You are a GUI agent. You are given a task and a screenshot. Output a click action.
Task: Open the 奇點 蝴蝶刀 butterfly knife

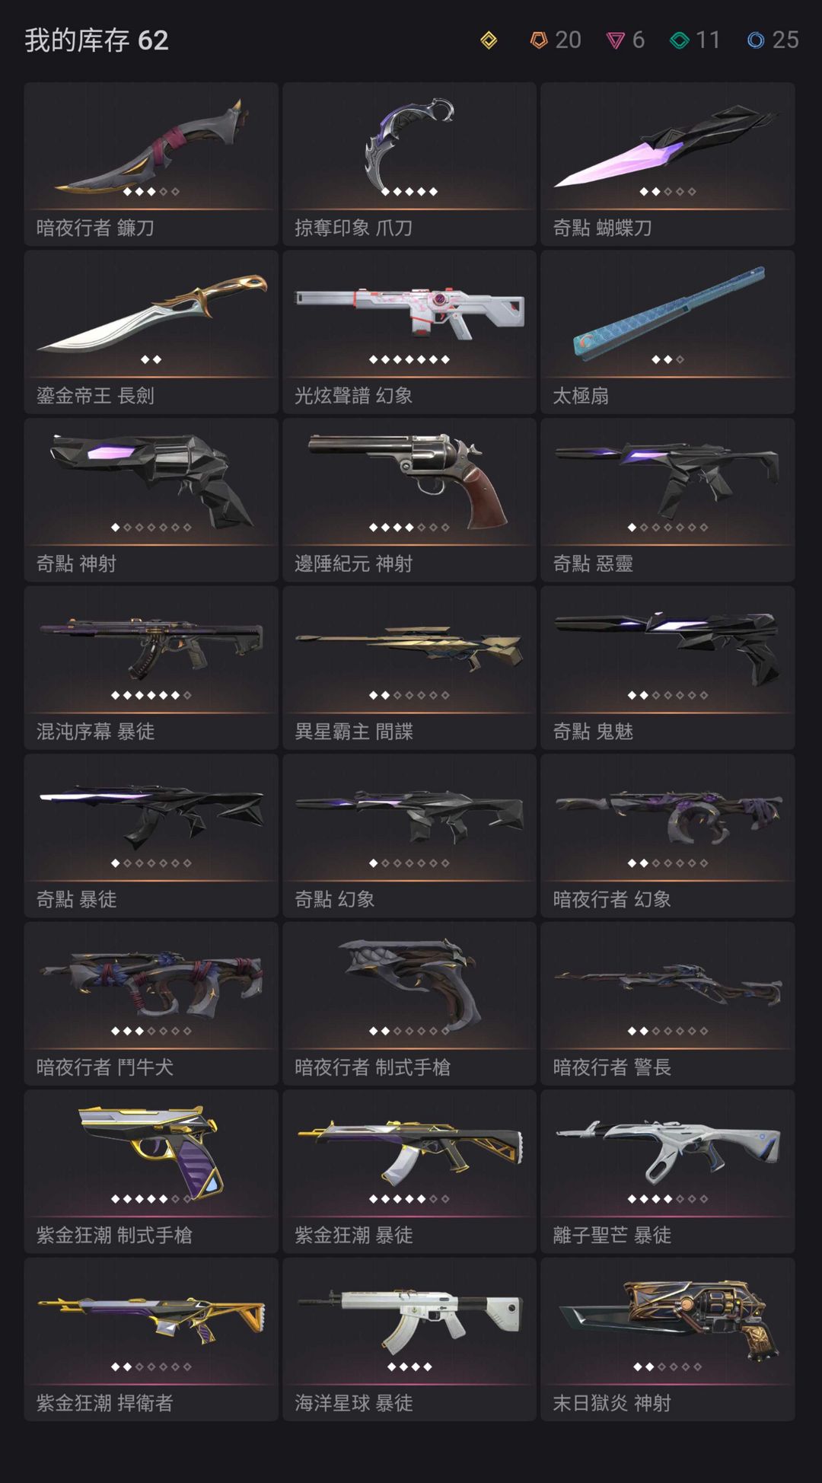[x=667, y=164]
